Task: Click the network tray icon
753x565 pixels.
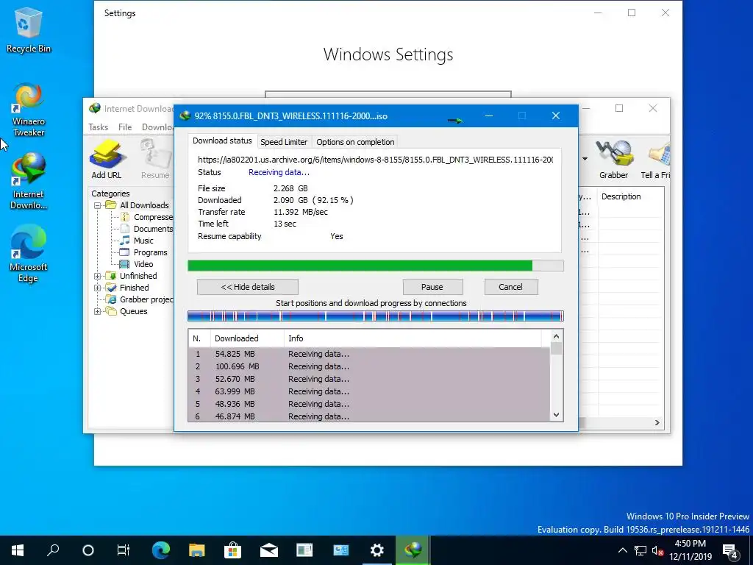Action: click(x=640, y=550)
